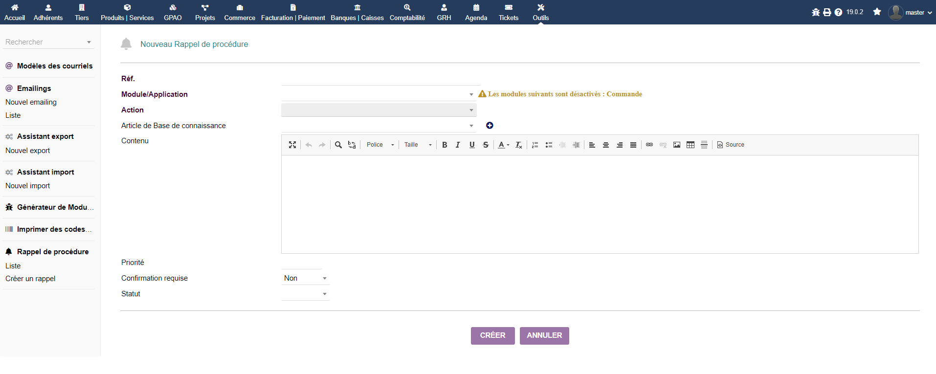Open the Adhérents menu
936x374 pixels.
click(48, 12)
